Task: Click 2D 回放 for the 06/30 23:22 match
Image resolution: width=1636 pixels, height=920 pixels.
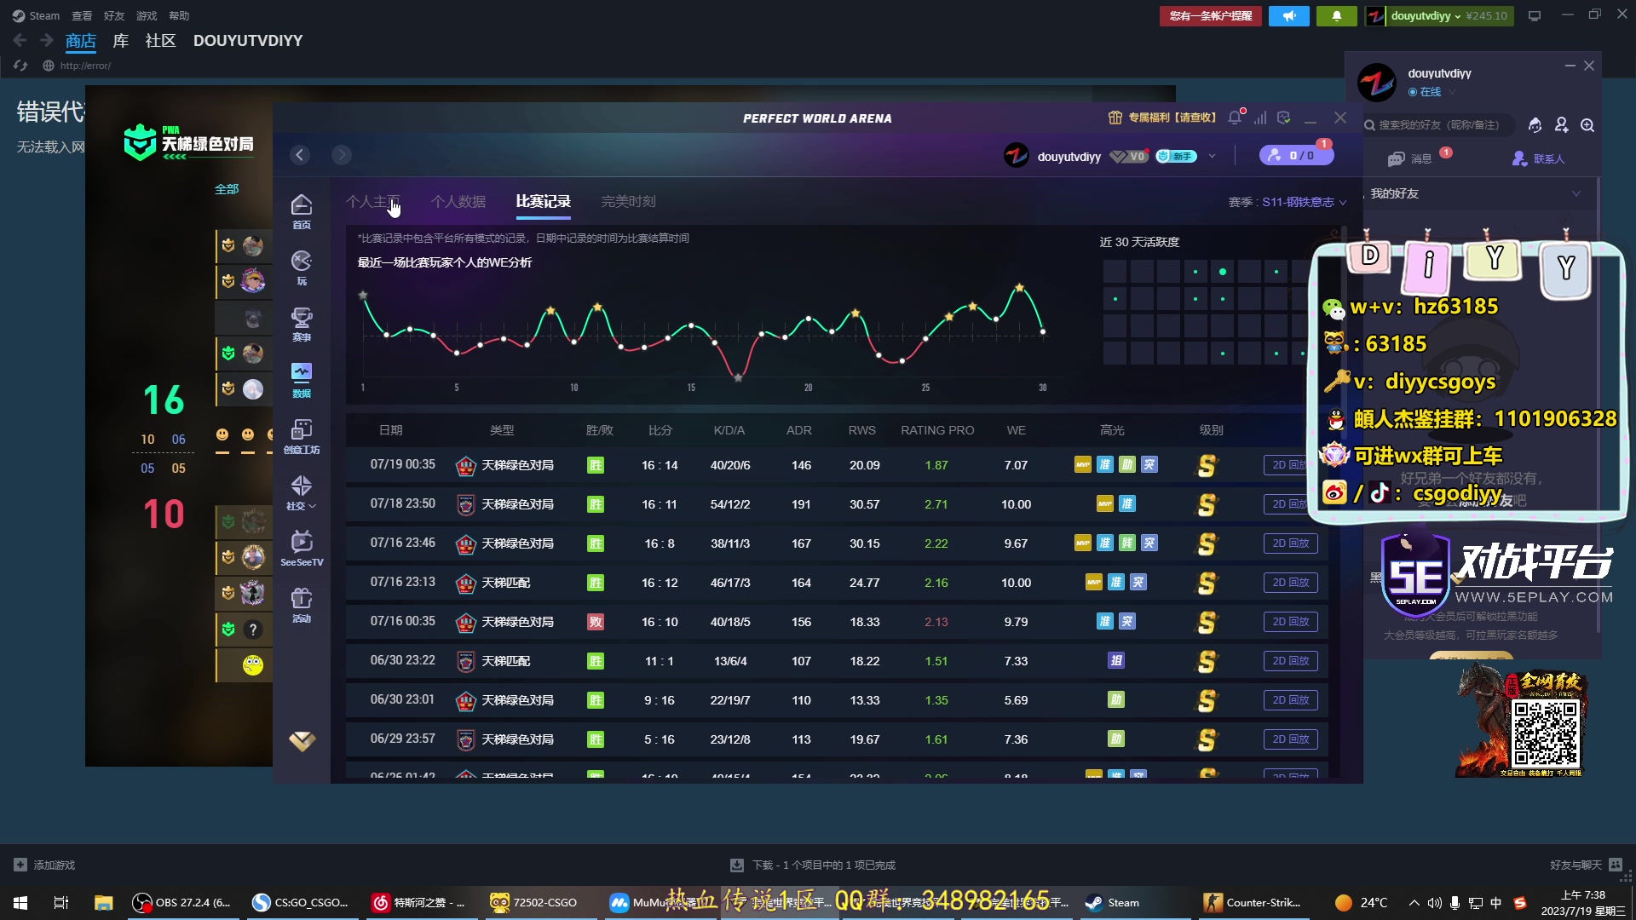Action: (x=1290, y=661)
